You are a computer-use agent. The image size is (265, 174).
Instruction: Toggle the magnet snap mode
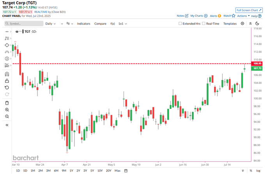(7, 74)
